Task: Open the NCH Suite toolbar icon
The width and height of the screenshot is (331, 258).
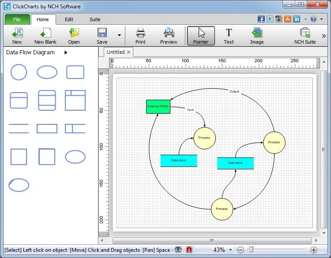Action: pos(305,36)
